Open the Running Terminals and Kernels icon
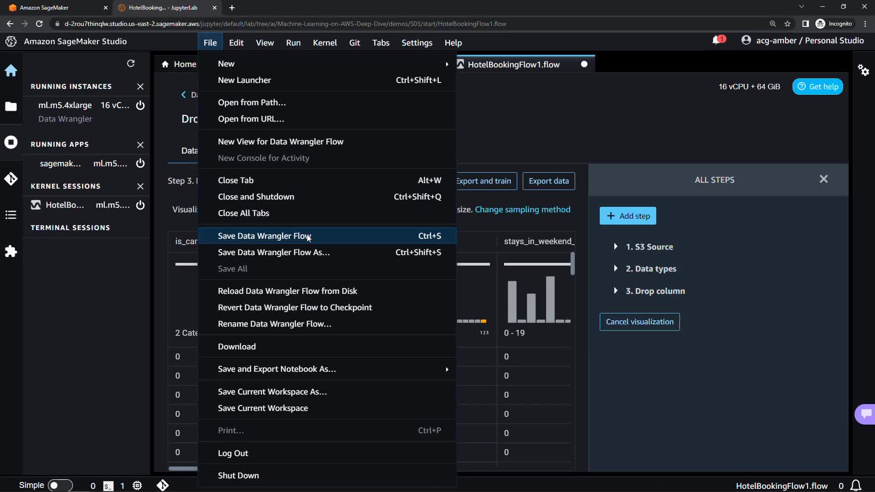The height and width of the screenshot is (492, 875). 11,143
